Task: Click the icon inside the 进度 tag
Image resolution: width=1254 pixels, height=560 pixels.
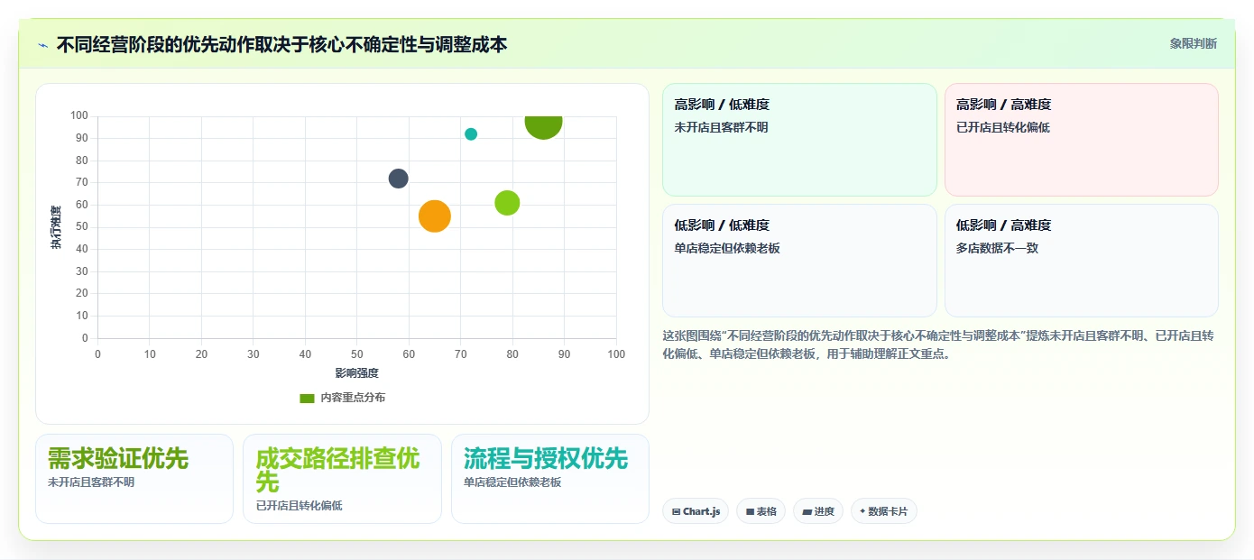Action: point(807,511)
